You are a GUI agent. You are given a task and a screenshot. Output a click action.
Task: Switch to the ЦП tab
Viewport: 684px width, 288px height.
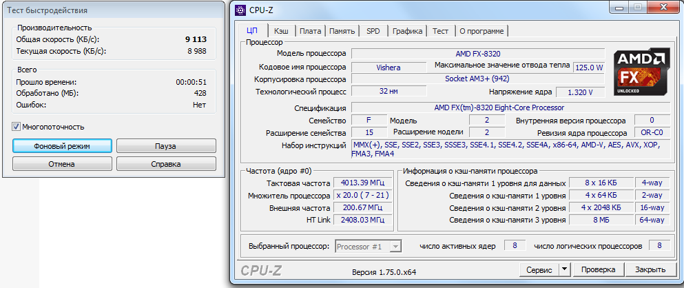(251, 31)
